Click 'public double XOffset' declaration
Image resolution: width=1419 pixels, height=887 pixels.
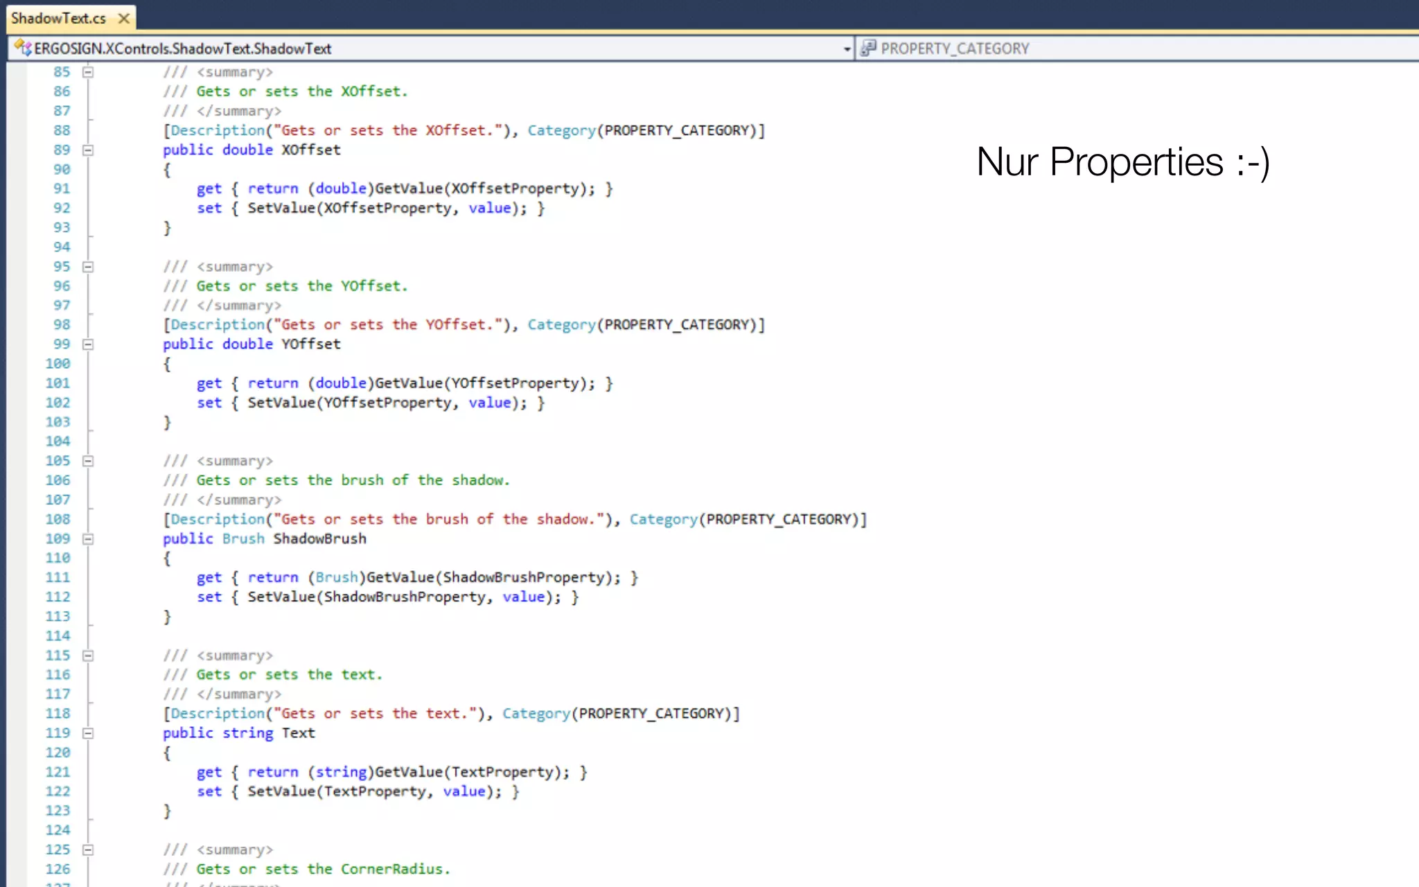[252, 150]
